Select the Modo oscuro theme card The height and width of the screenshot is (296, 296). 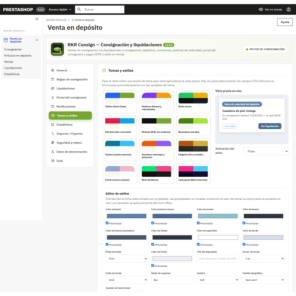193,102
